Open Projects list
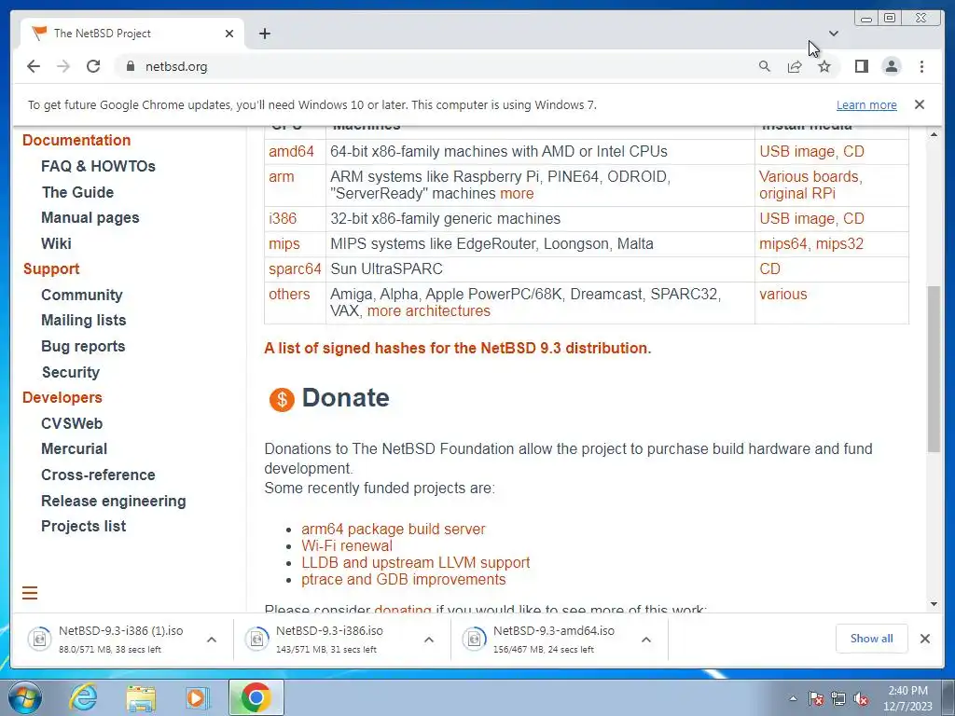 (x=83, y=526)
